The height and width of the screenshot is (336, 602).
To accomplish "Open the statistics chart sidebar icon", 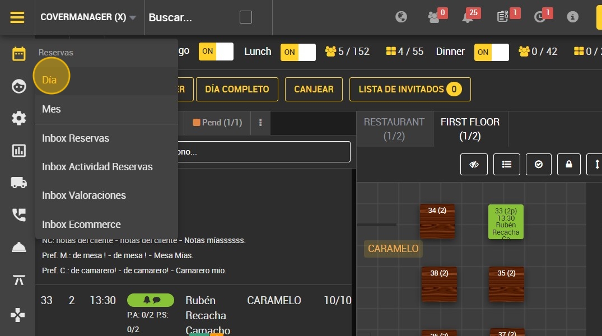I will point(18,151).
